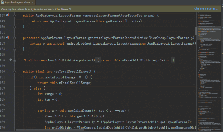
Task: Close the AppBarLayout.class tab
Action: point(33,3)
